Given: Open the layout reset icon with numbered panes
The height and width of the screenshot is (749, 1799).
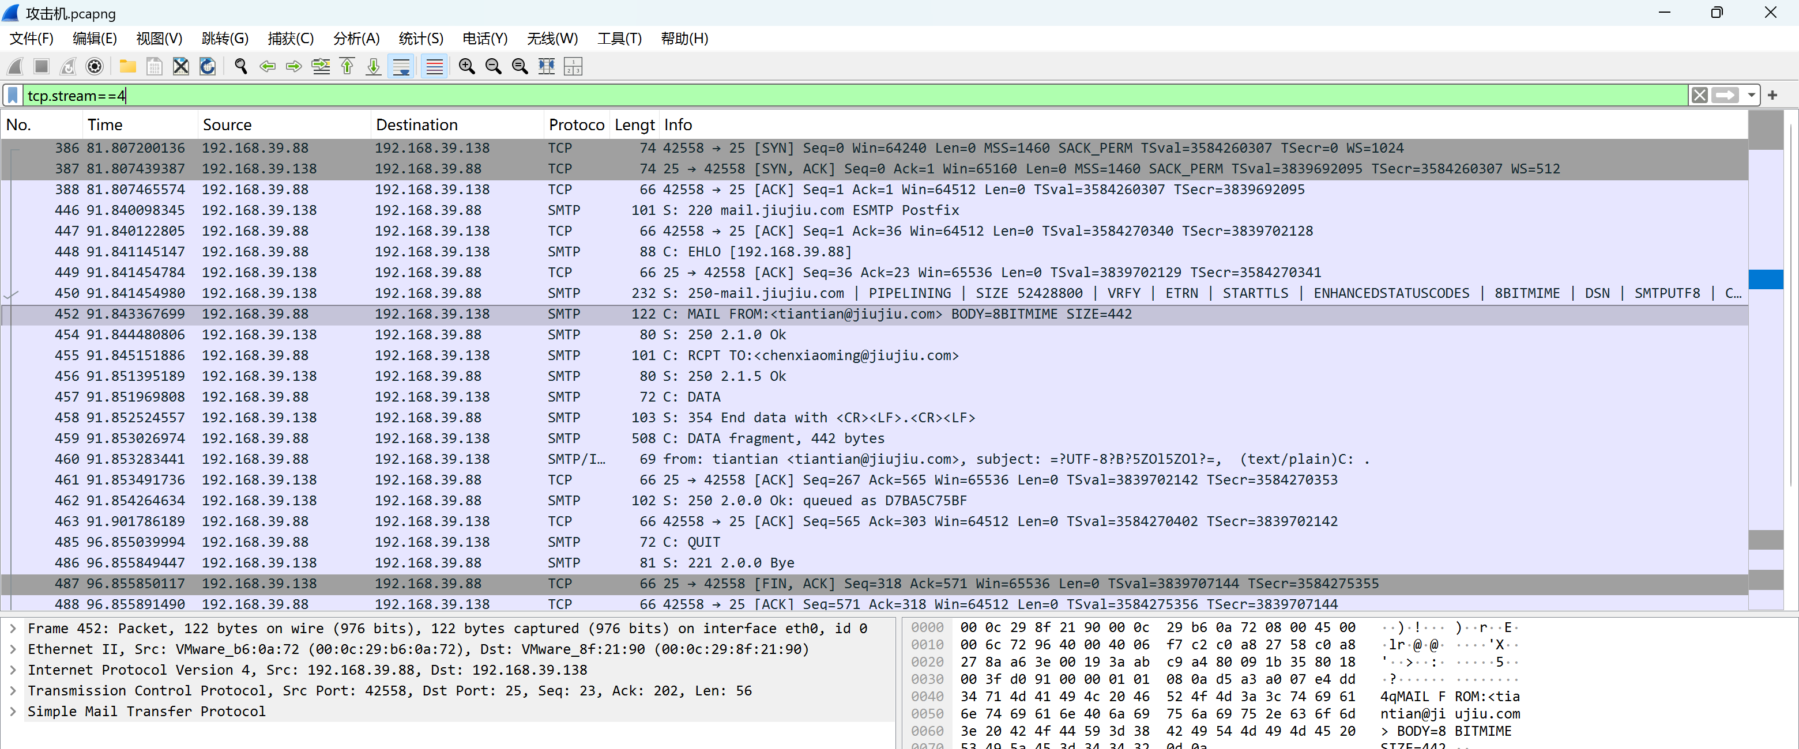Looking at the screenshot, I should coord(573,66).
